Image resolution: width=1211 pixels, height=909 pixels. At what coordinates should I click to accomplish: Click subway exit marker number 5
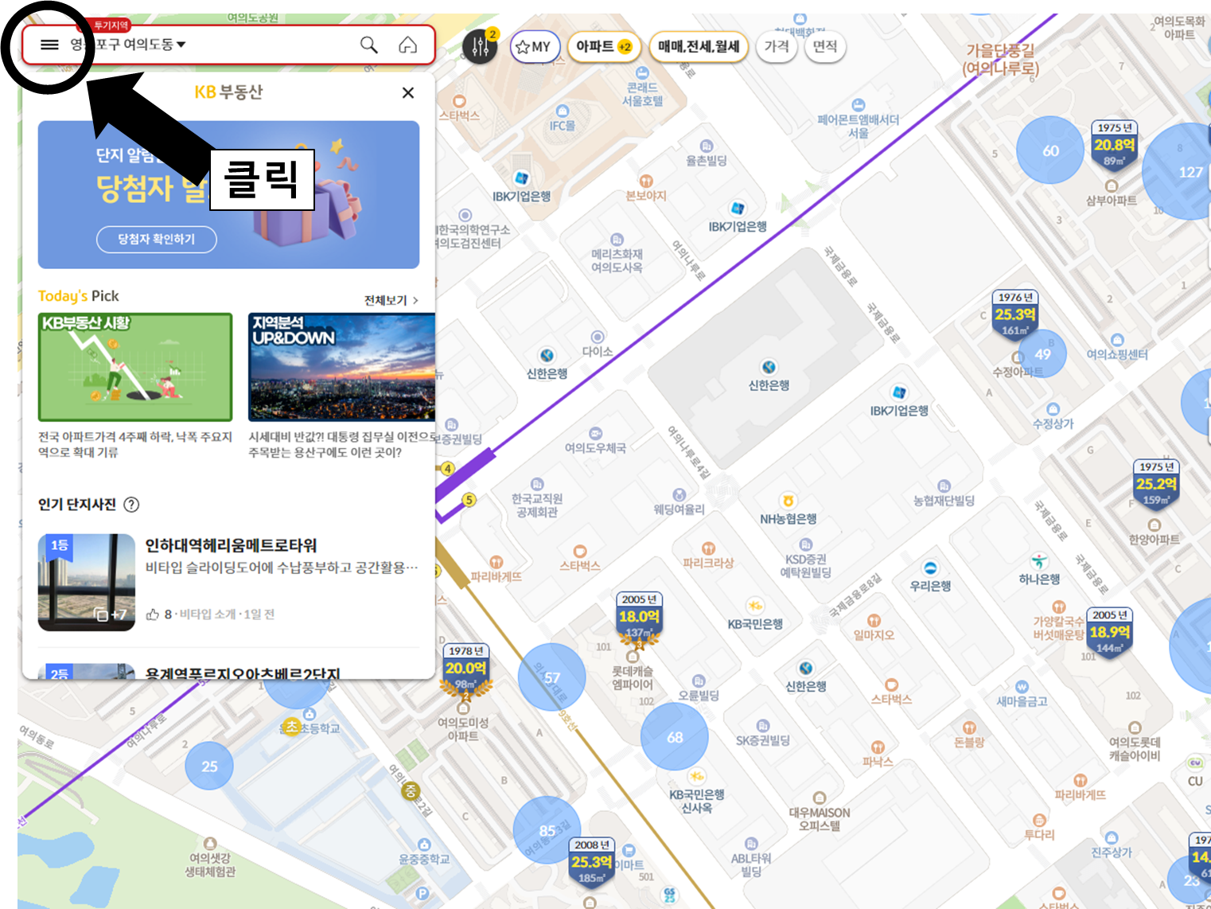[x=469, y=500]
